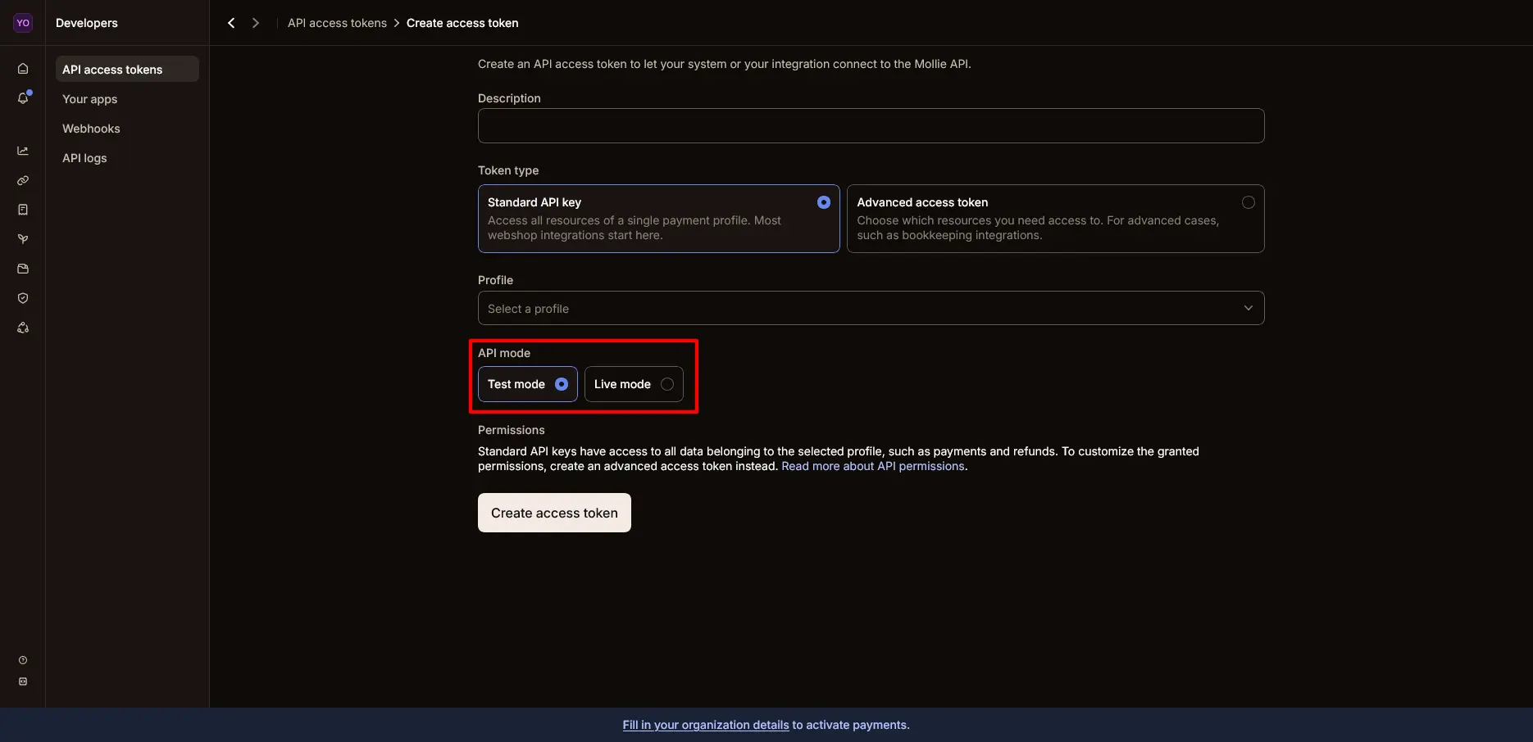1533x742 pixels.
Task: Open the help question-mark icon
Action: point(23,660)
